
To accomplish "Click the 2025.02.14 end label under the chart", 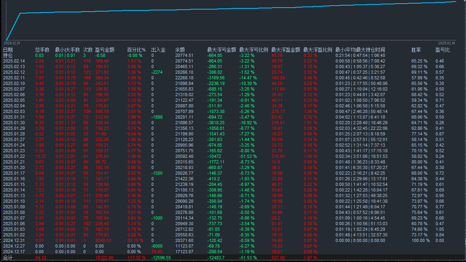I will click(447, 43).
